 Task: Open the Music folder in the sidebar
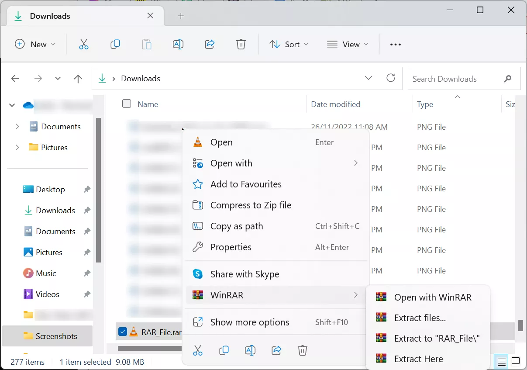46,273
